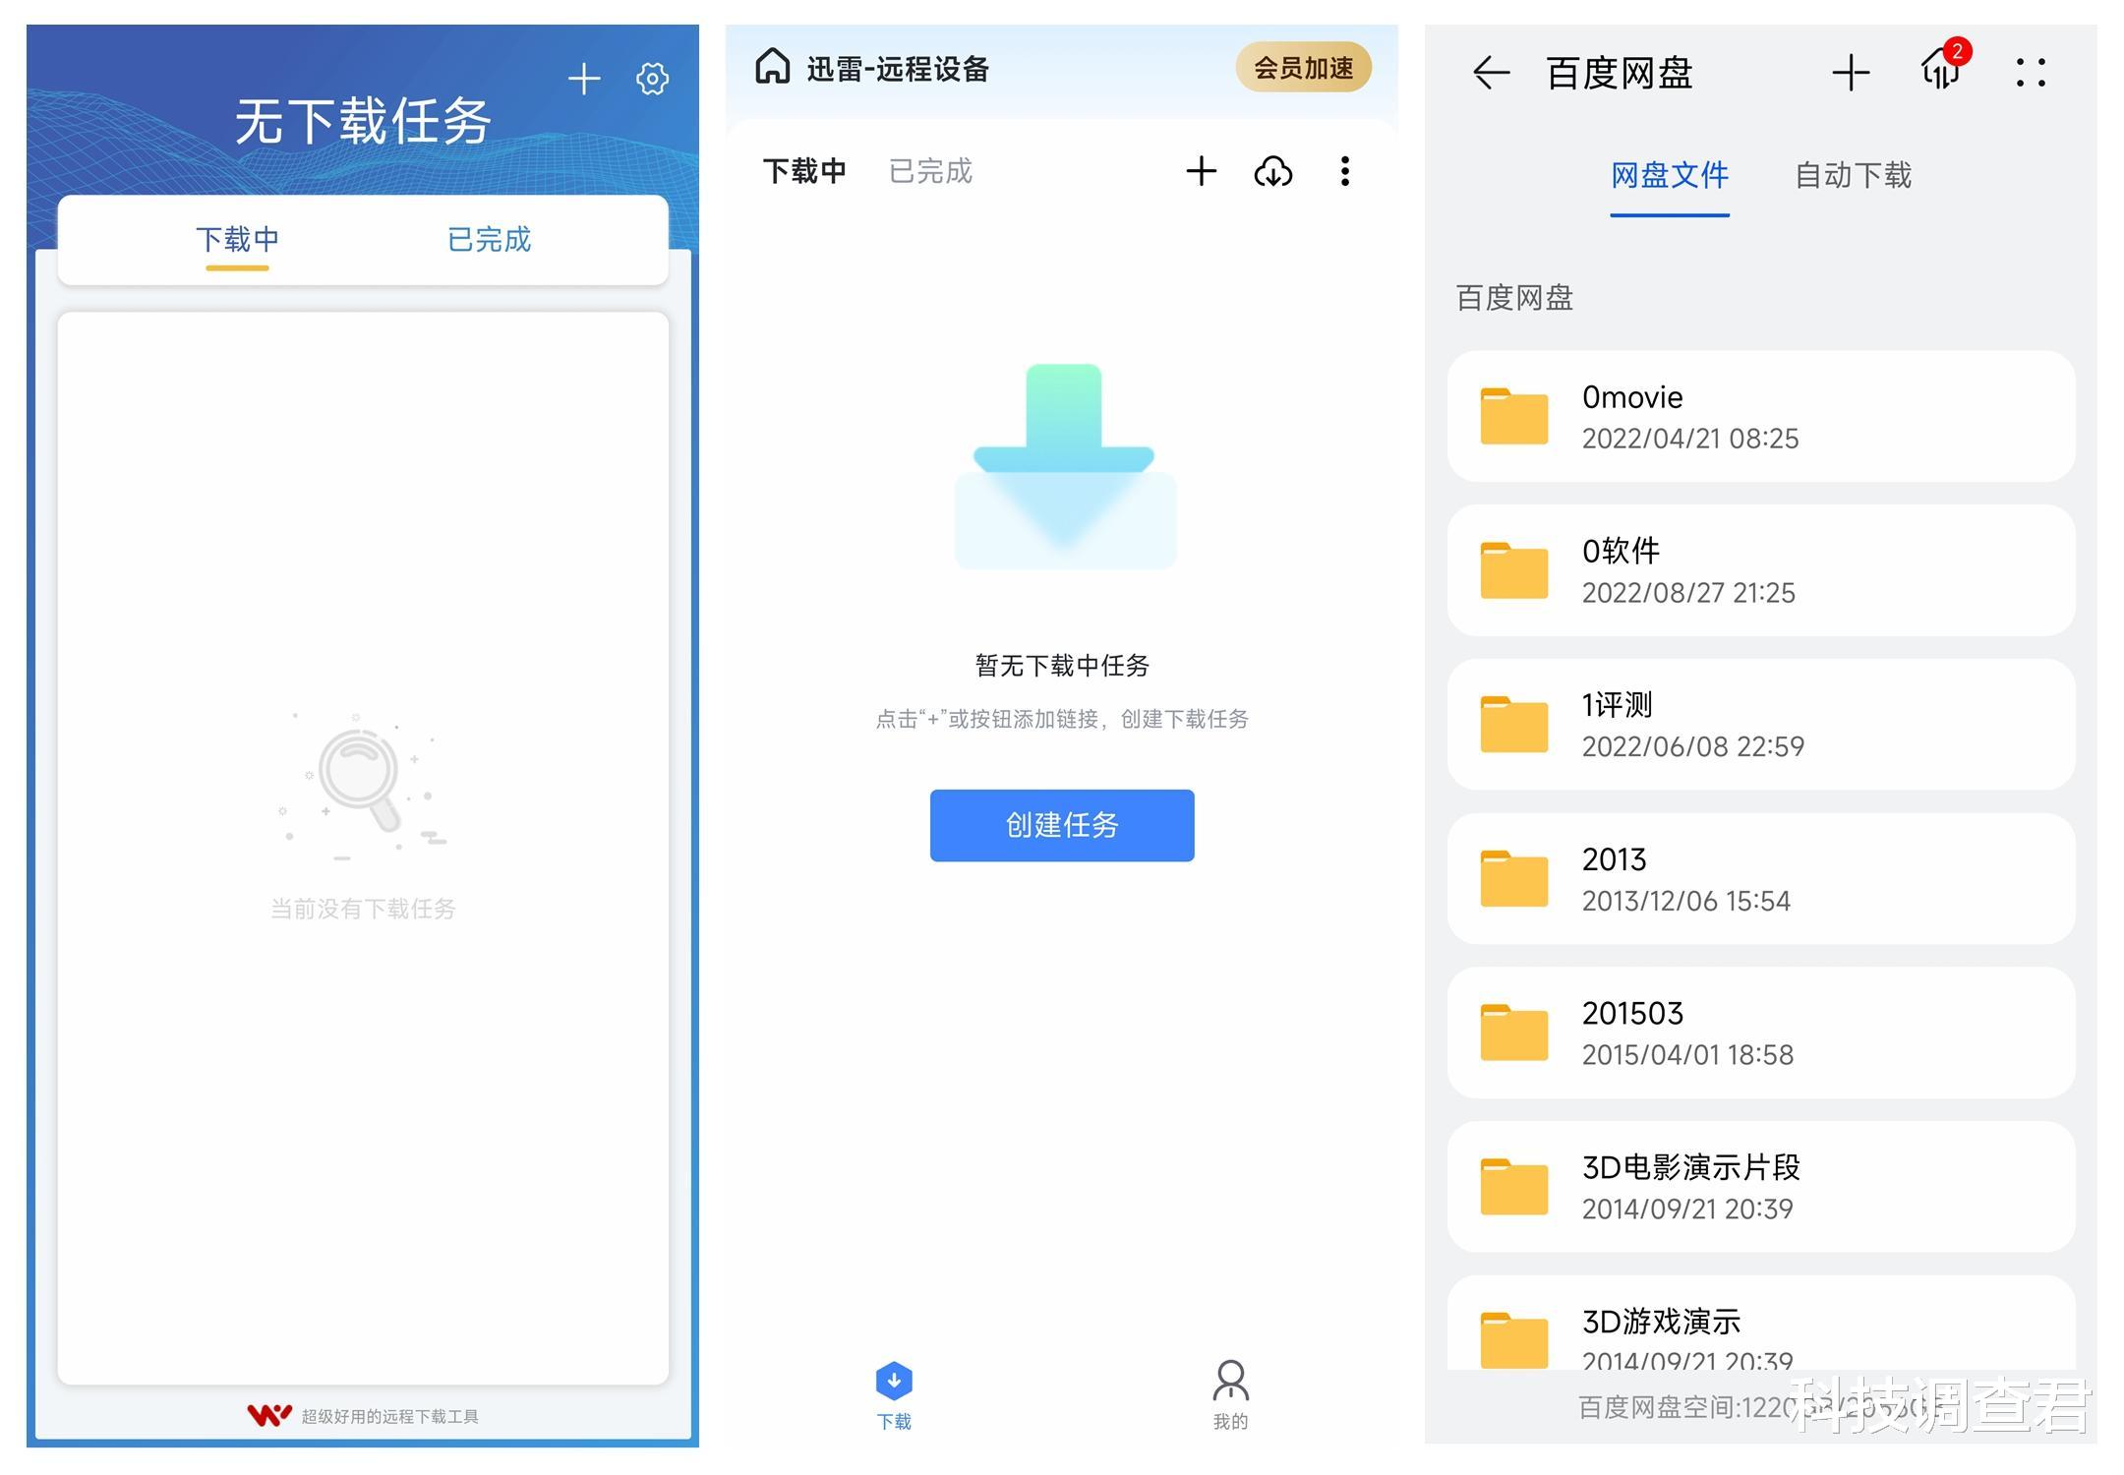The width and height of the screenshot is (2124, 1475).
Task: Open the more options icon in 百度网盘
Action: 2030,73
